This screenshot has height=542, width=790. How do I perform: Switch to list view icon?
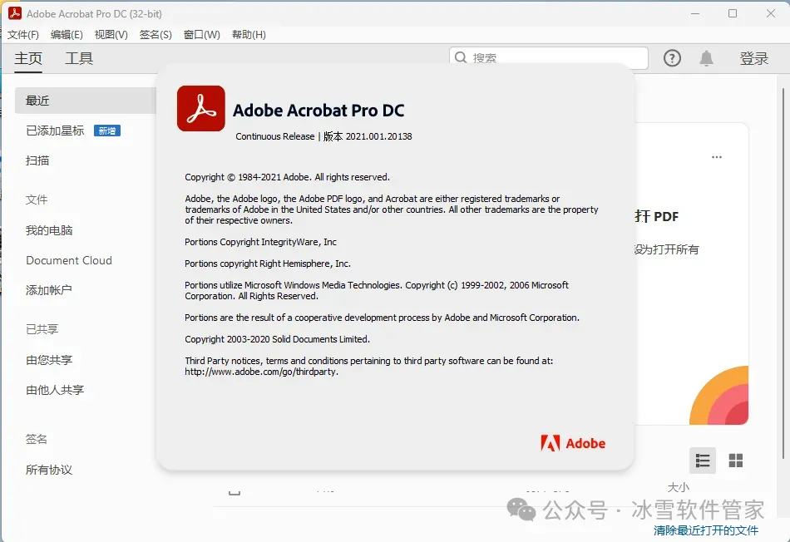703,461
